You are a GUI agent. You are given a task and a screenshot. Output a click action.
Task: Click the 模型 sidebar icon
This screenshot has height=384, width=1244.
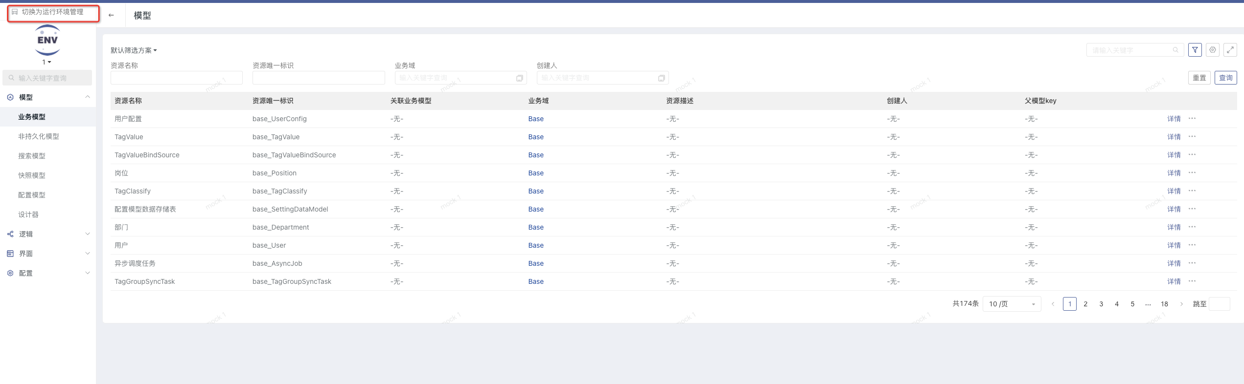[10, 97]
